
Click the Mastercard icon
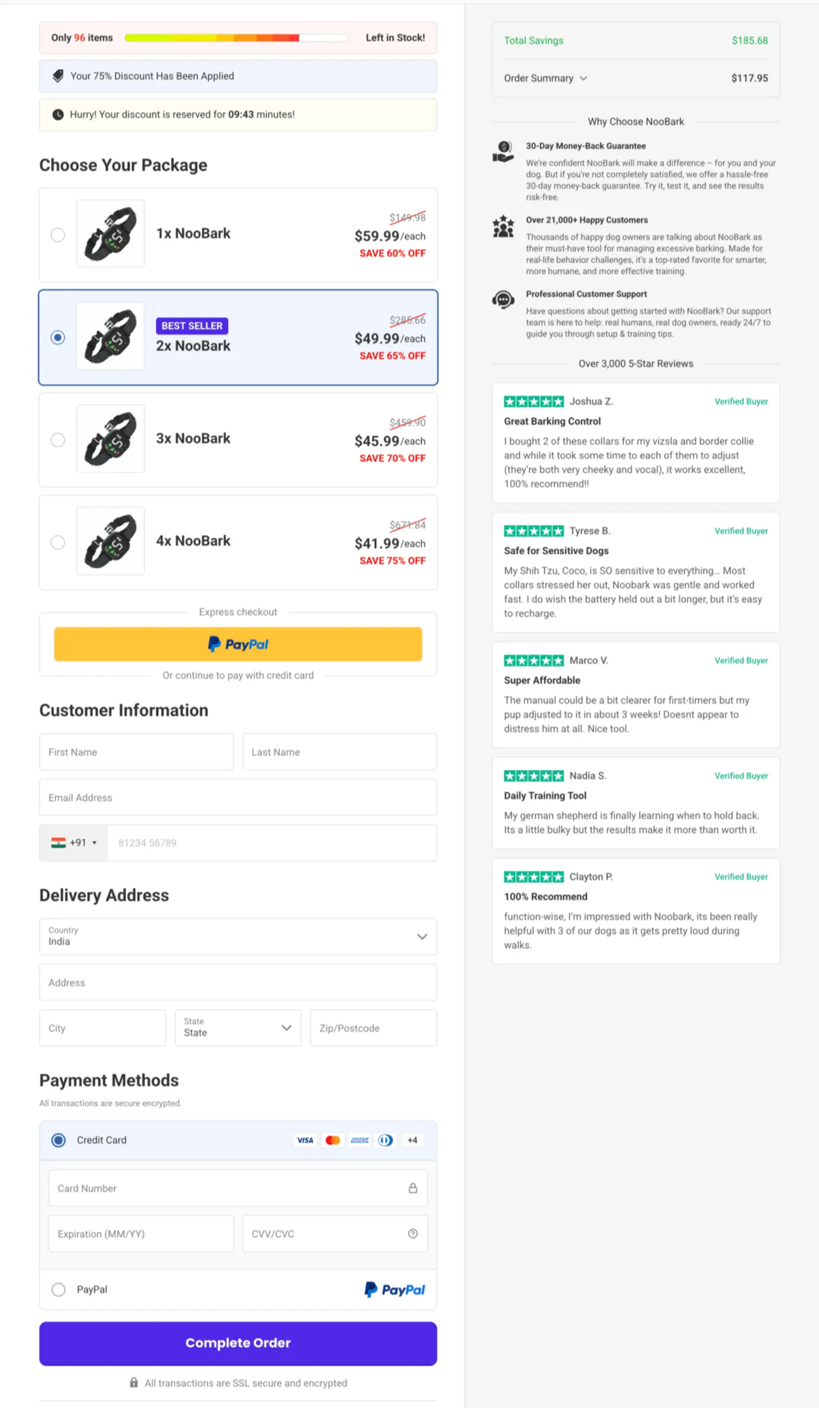click(x=332, y=1140)
